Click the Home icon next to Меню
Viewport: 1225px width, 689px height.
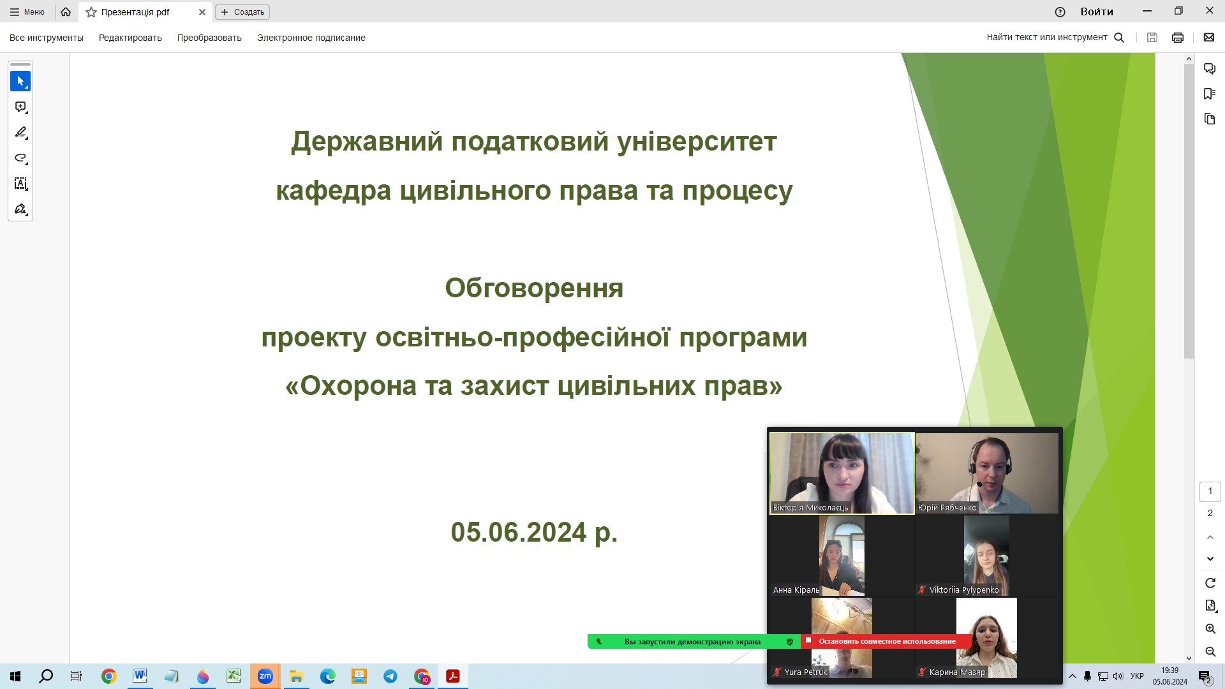(66, 11)
